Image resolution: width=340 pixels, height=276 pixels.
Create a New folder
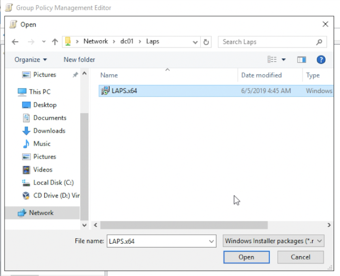[79, 59]
